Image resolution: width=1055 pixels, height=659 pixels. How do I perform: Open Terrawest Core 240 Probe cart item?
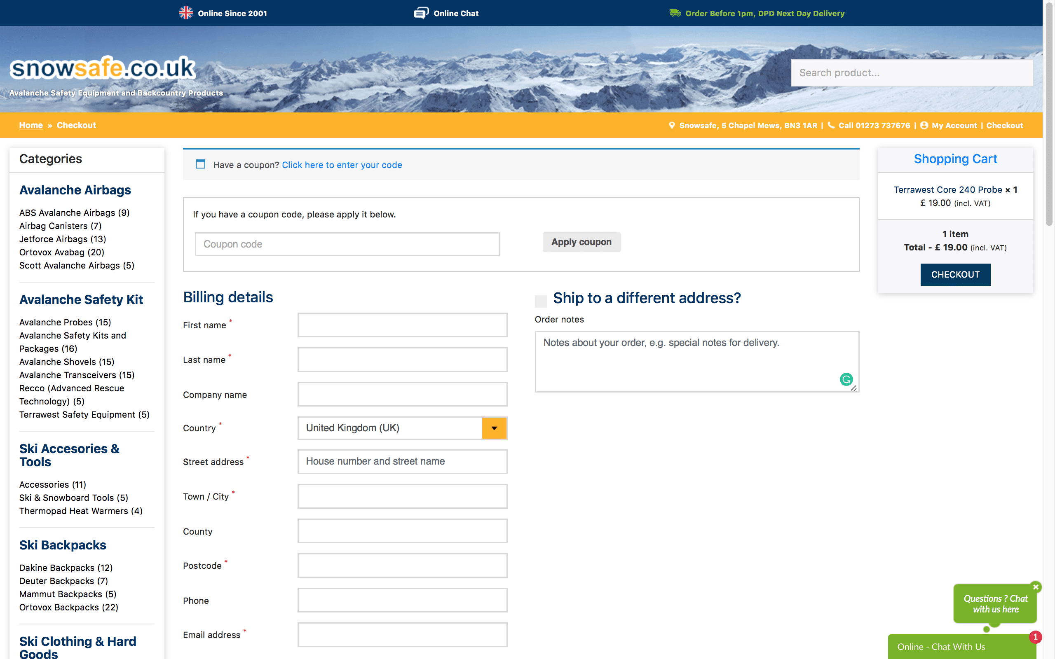948,189
